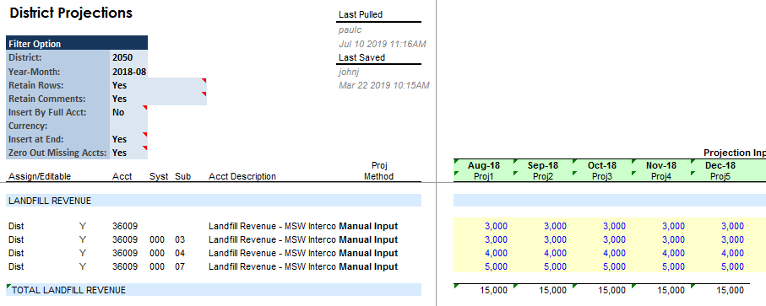
Task: Select the District value 2050 cell
Action: pos(129,57)
